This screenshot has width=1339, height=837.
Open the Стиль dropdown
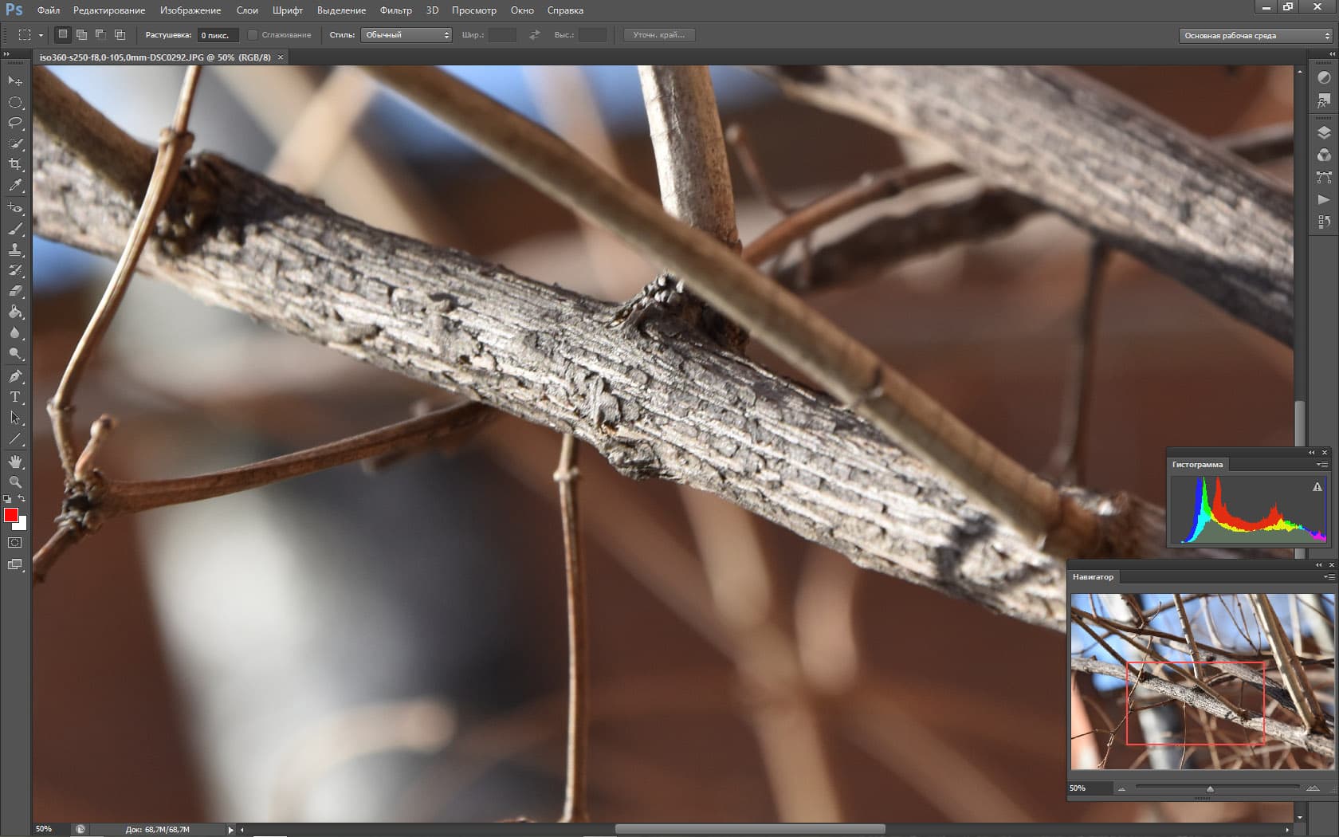tap(406, 35)
